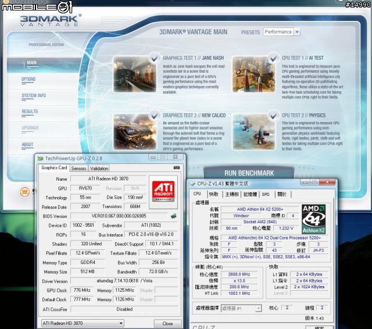Image resolution: width=372 pixels, height=329 pixels.
Task: Click the BIOS save chip icon in GPU-Z
Action: point(174,216)
